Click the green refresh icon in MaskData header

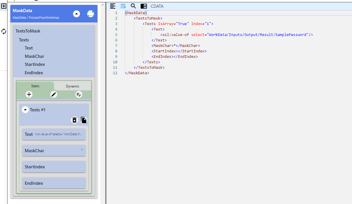[x=91, y=14]
